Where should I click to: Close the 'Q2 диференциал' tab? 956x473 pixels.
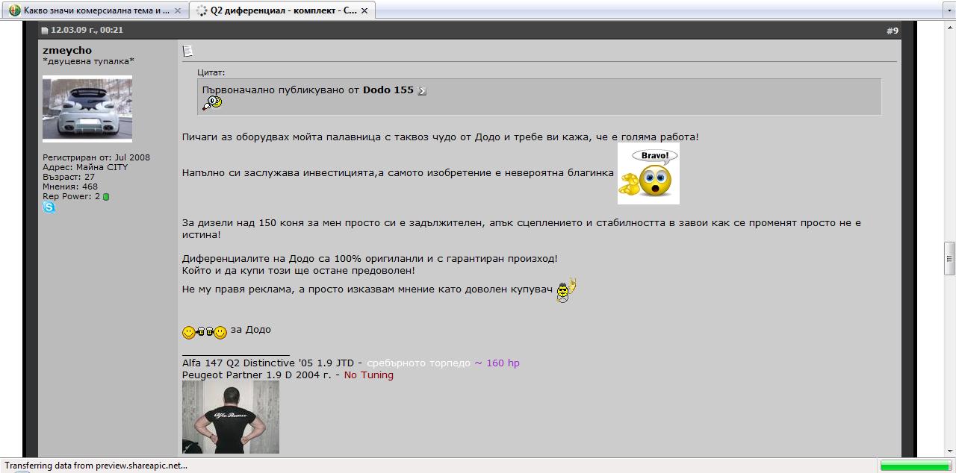pyautogui.click(x=364, y=10)
